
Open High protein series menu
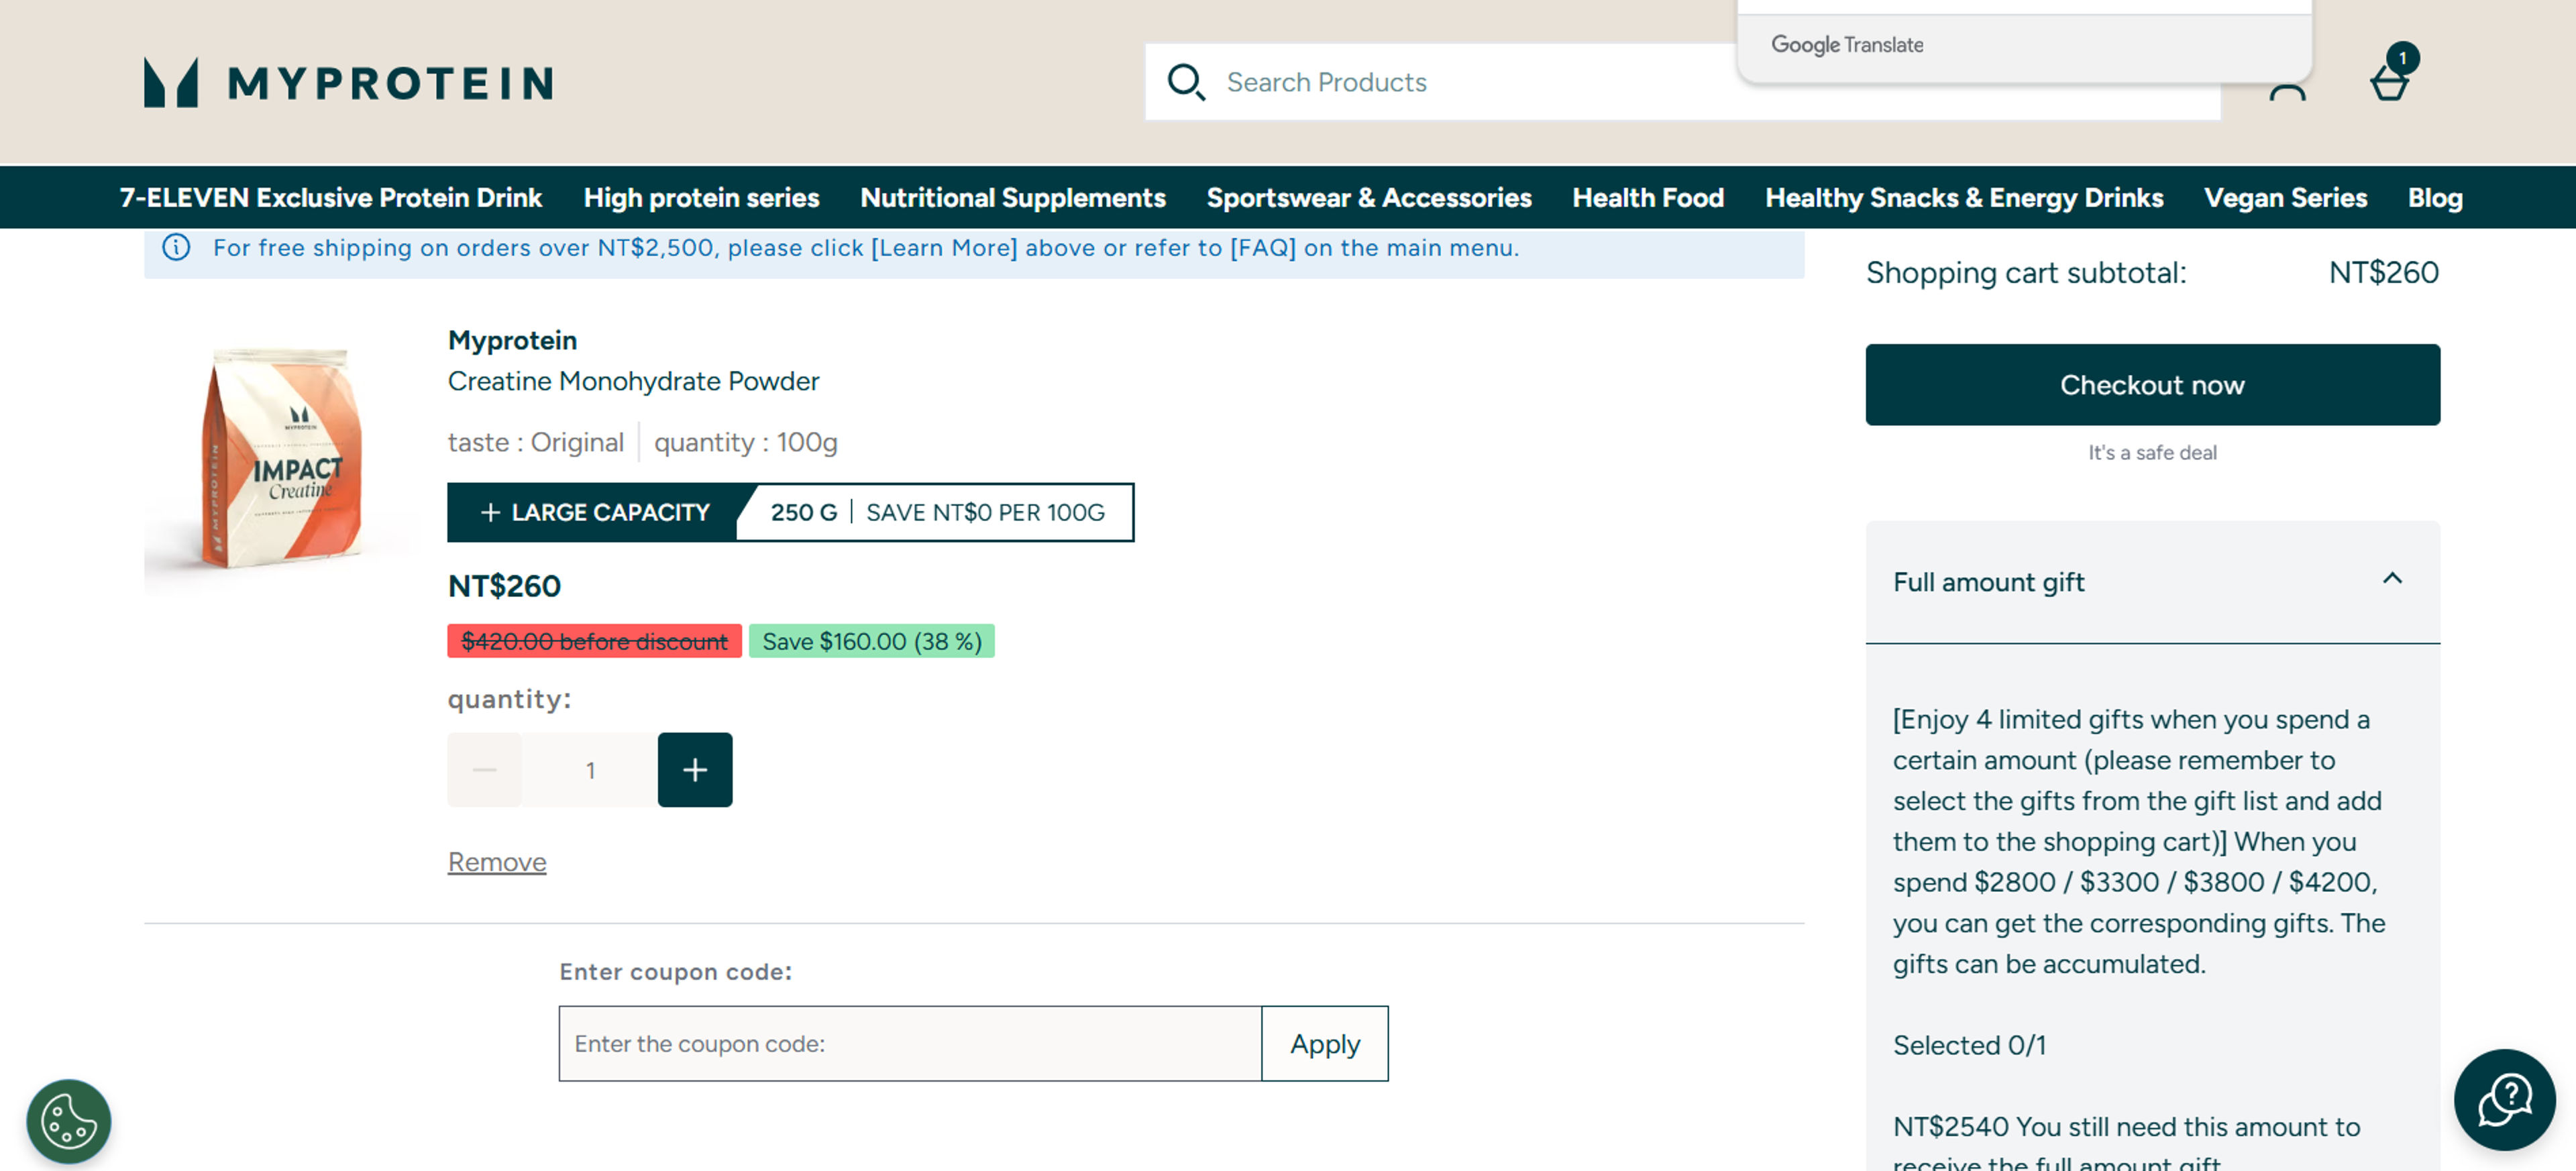[x=701, y=198]
